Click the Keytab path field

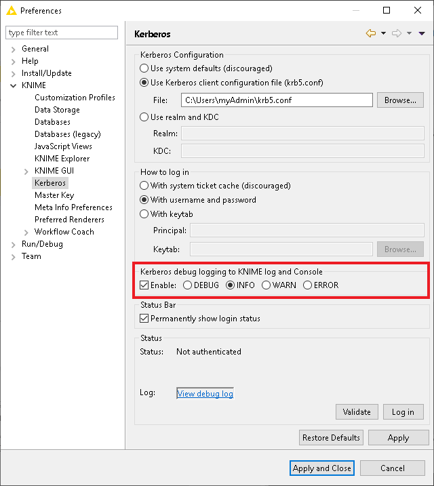(x=281, y=249)
